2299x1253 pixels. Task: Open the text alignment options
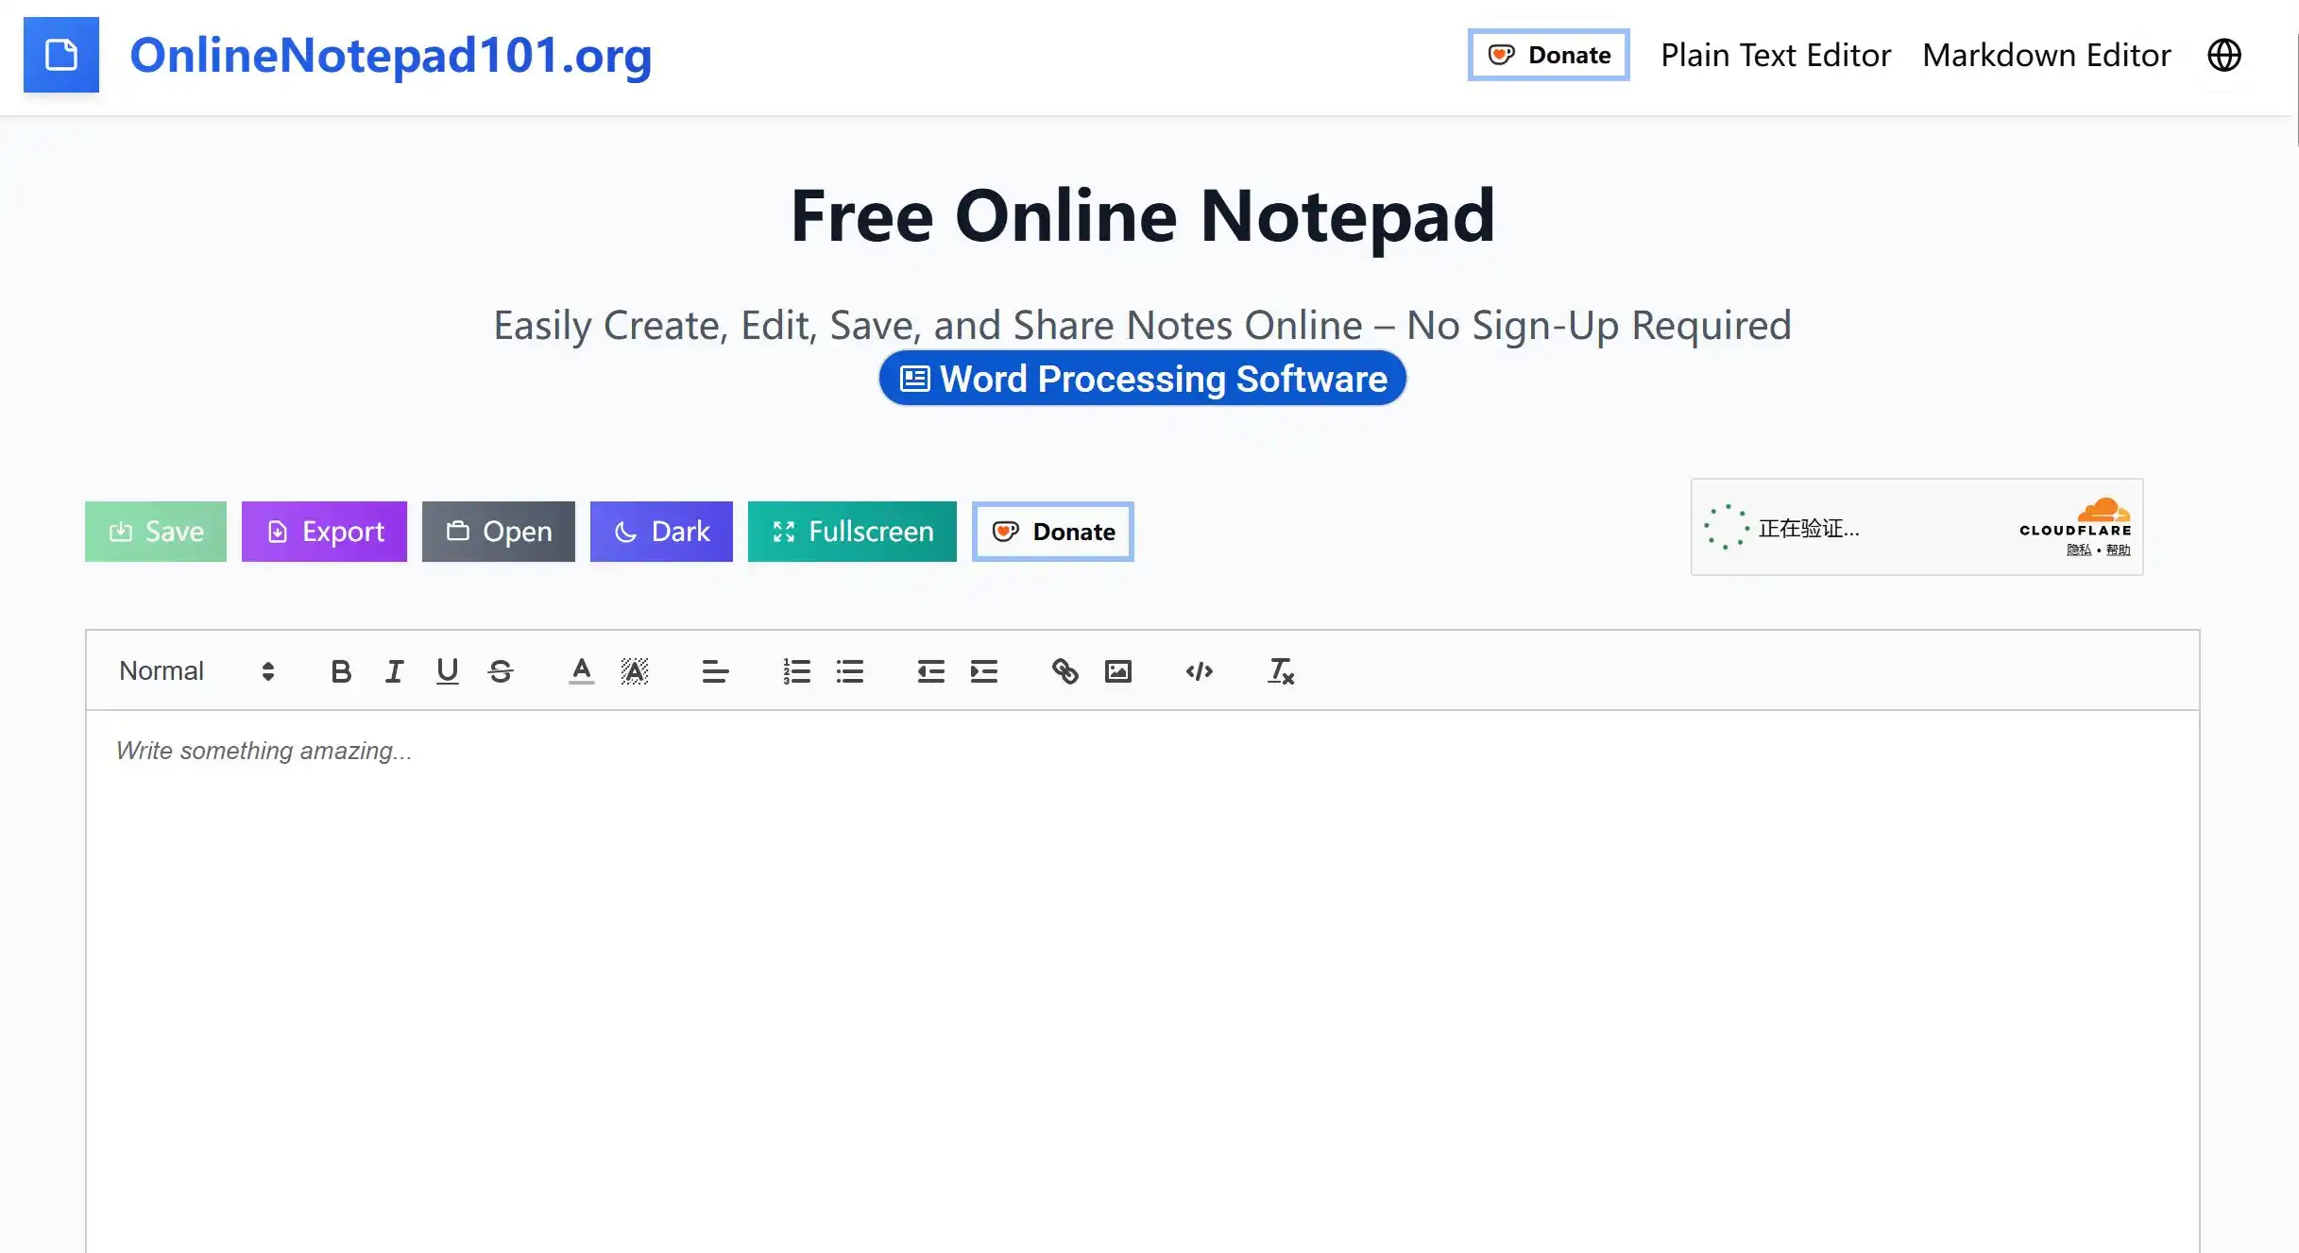(715, 671)
